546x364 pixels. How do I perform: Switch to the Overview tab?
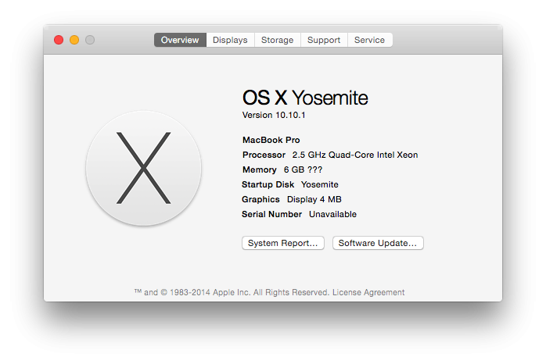[180, 40]
